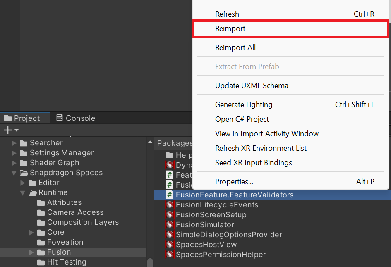Select the Hit Testing folder label
Viewport: 391px width, 267px height.
67,262
